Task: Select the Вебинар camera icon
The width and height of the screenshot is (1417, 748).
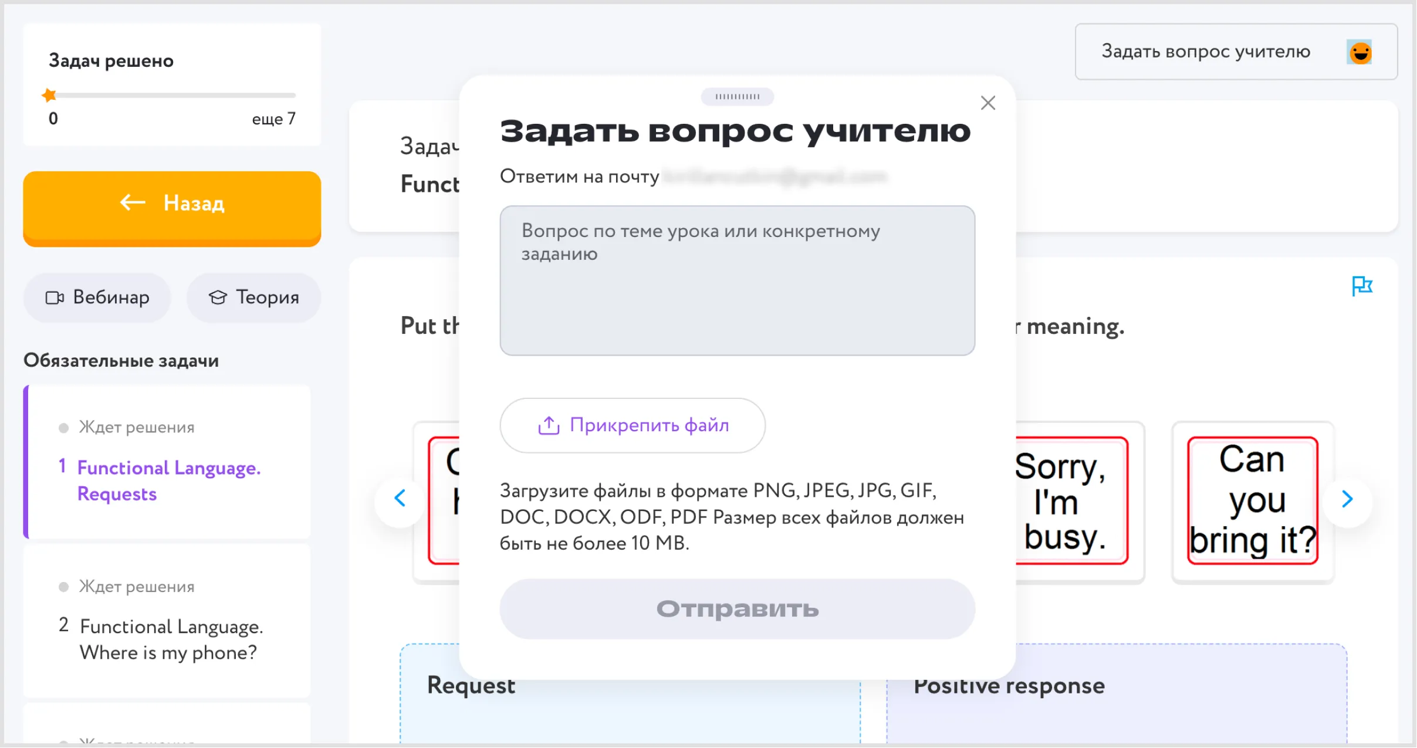Action: tap(56, 297)
